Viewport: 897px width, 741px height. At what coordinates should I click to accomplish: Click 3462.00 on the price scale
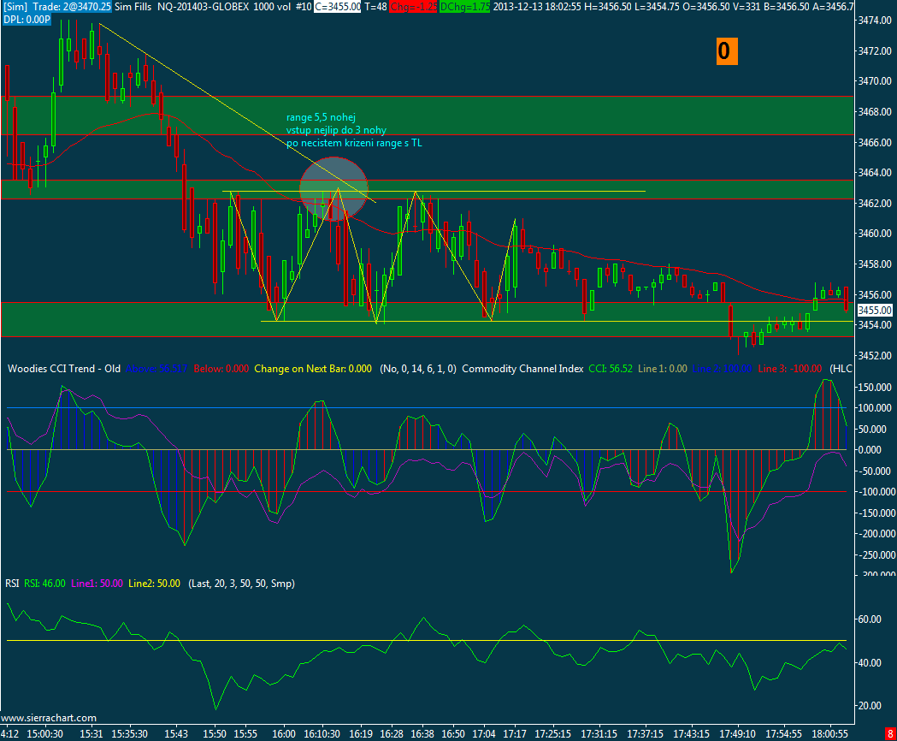tap(875, 204)
